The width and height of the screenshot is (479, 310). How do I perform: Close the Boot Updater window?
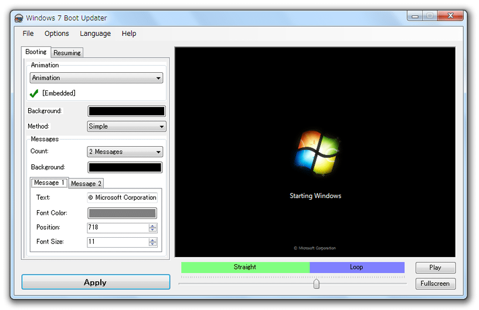point(450,16)
